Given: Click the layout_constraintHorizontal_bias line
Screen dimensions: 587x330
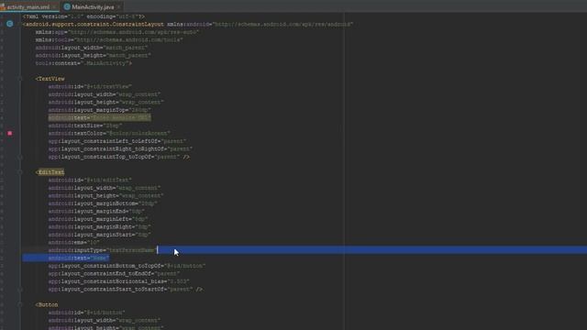Looking at the screenshot, I should [118, 281].
